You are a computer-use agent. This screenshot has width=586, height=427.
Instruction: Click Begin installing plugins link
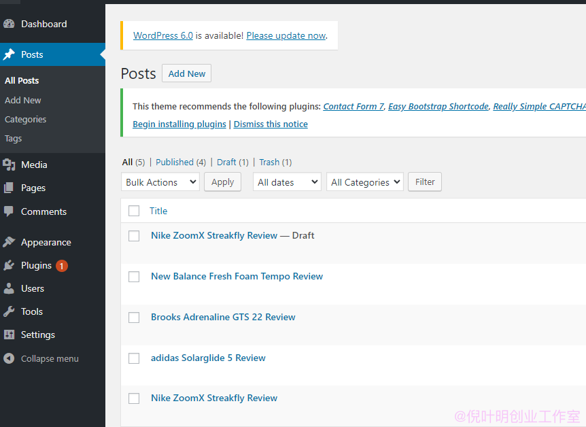pyautogui.click(x=179, y=124)
